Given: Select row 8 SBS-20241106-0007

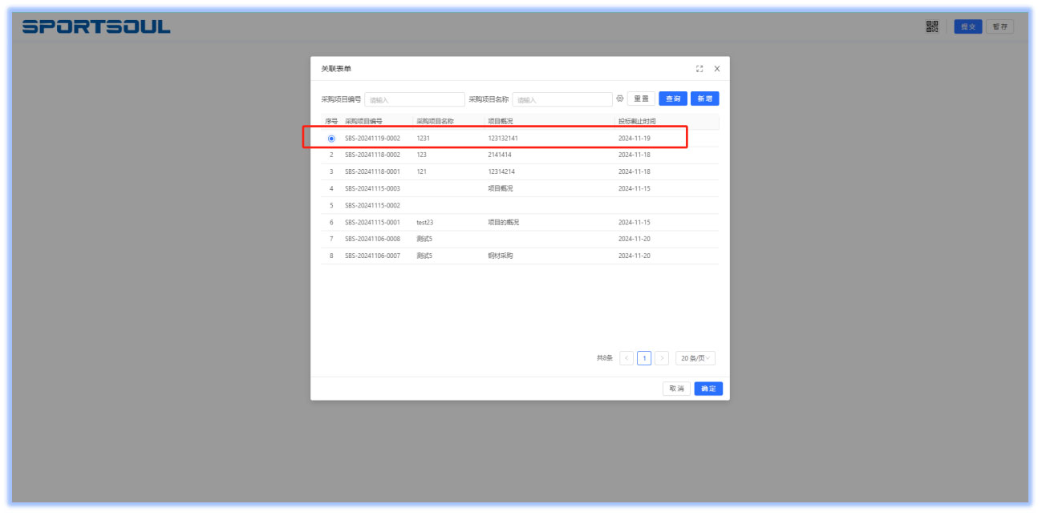Looking at the screenshot, I should 372,256.
